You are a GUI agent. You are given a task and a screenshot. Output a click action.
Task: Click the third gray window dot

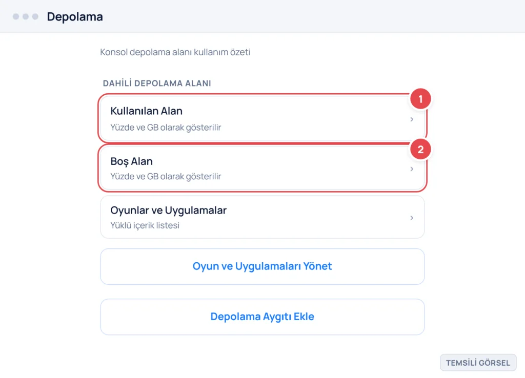click(x=35, y=16)
